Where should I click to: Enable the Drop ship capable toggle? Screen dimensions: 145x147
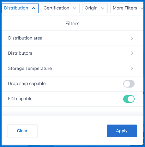(129, 84)
